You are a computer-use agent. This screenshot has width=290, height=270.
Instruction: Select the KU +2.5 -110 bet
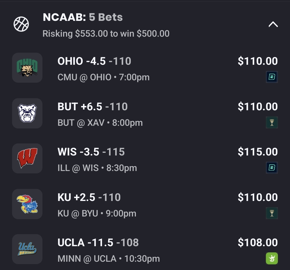(89, 197)
